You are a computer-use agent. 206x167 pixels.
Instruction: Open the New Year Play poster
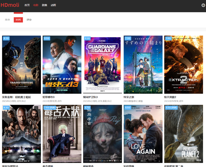(x=102, y=134)
